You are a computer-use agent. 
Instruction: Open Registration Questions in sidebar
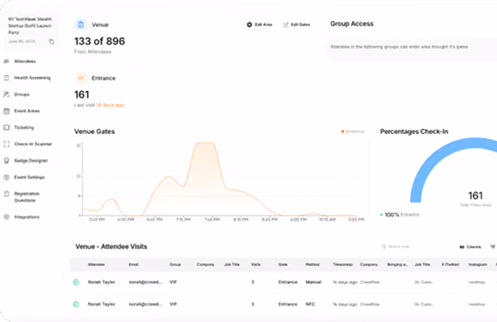point(27,197)
